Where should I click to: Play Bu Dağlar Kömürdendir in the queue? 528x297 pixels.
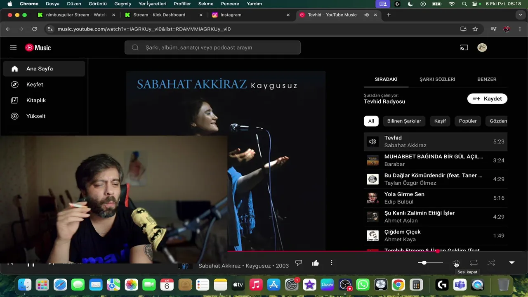pos(436,179)
